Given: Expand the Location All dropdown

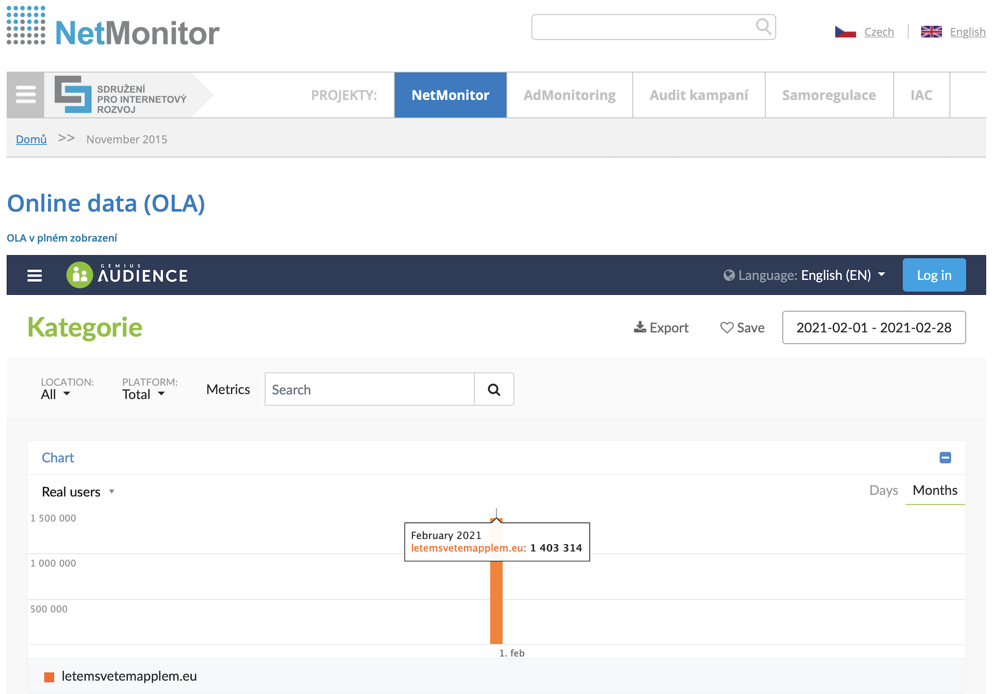Looking at the screenshot, I should coord(56,394).
